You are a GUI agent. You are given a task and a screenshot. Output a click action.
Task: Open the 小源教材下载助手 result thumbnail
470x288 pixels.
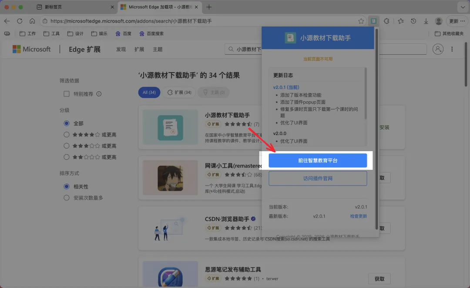170,127
